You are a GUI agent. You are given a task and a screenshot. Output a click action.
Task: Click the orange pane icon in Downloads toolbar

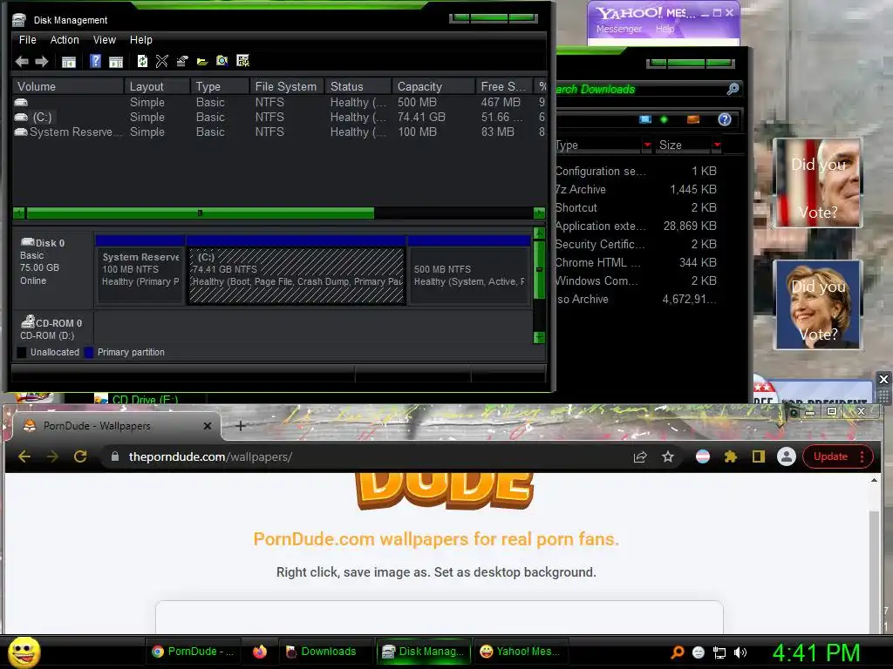coord(693,119)
